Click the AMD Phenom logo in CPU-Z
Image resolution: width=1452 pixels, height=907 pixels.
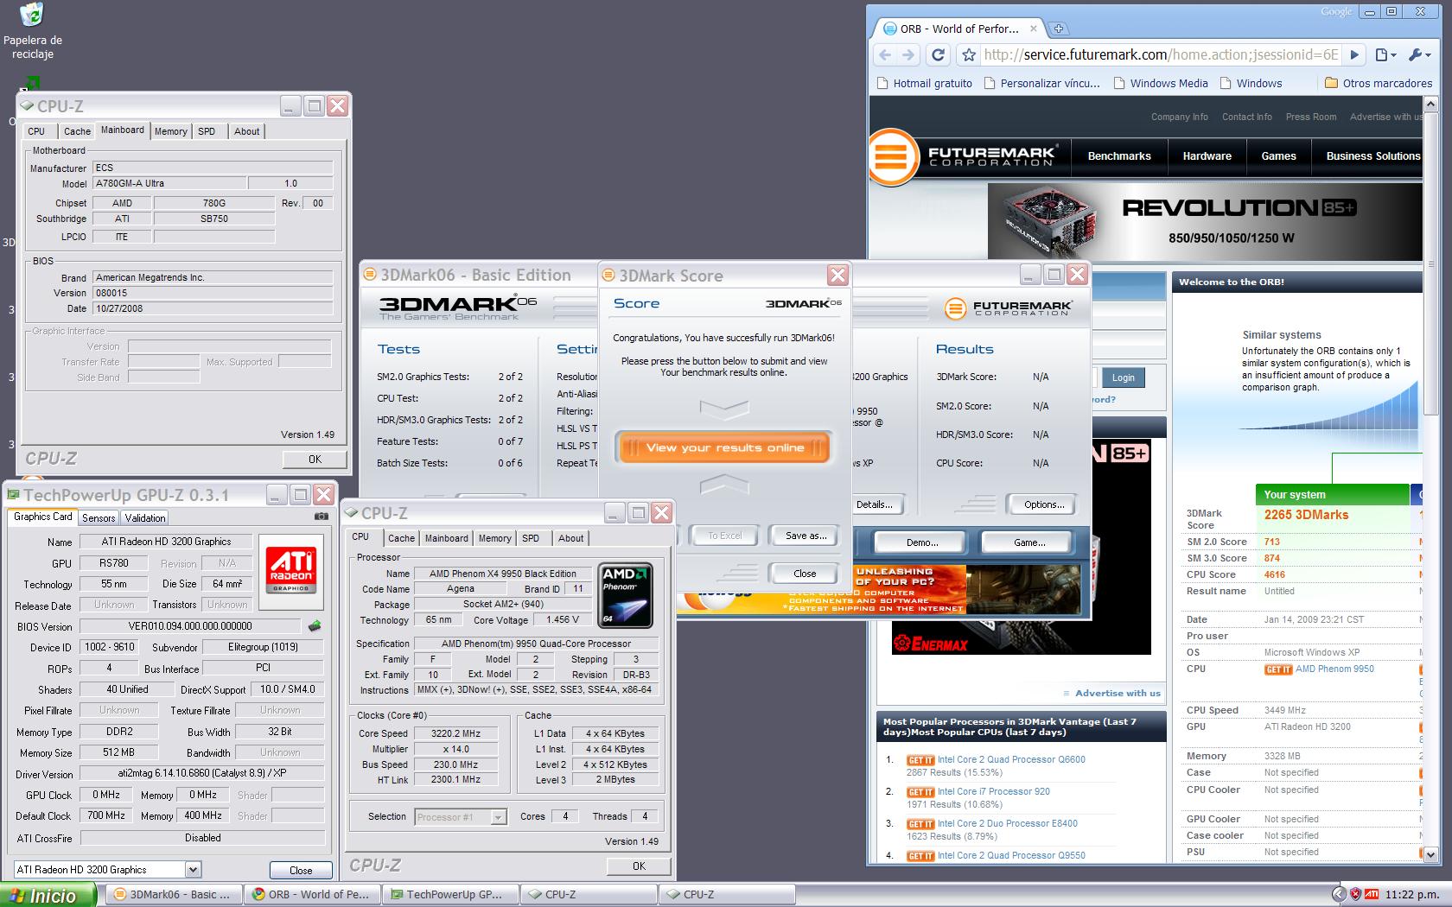point(624,596)
